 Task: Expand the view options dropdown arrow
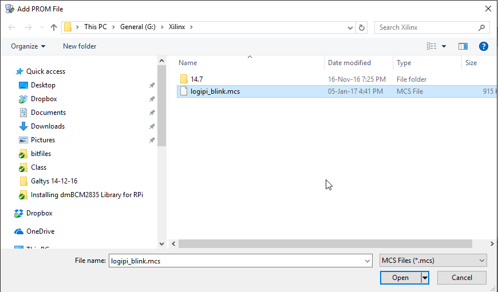tap(445, 46)
